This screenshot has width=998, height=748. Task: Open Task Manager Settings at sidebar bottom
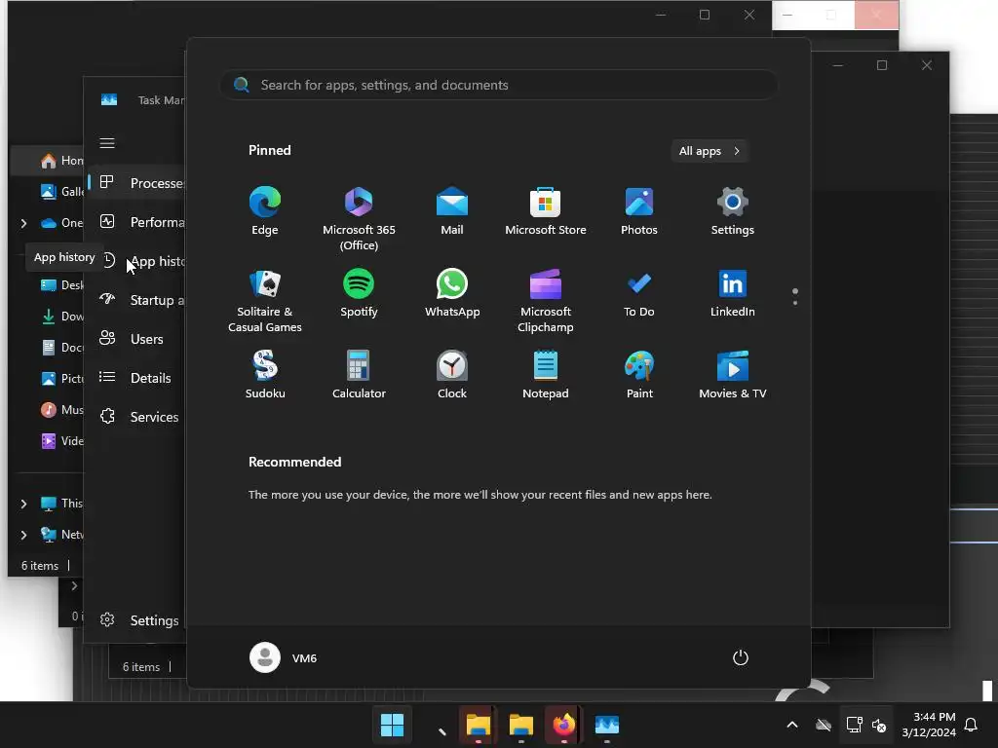(137, 620)
